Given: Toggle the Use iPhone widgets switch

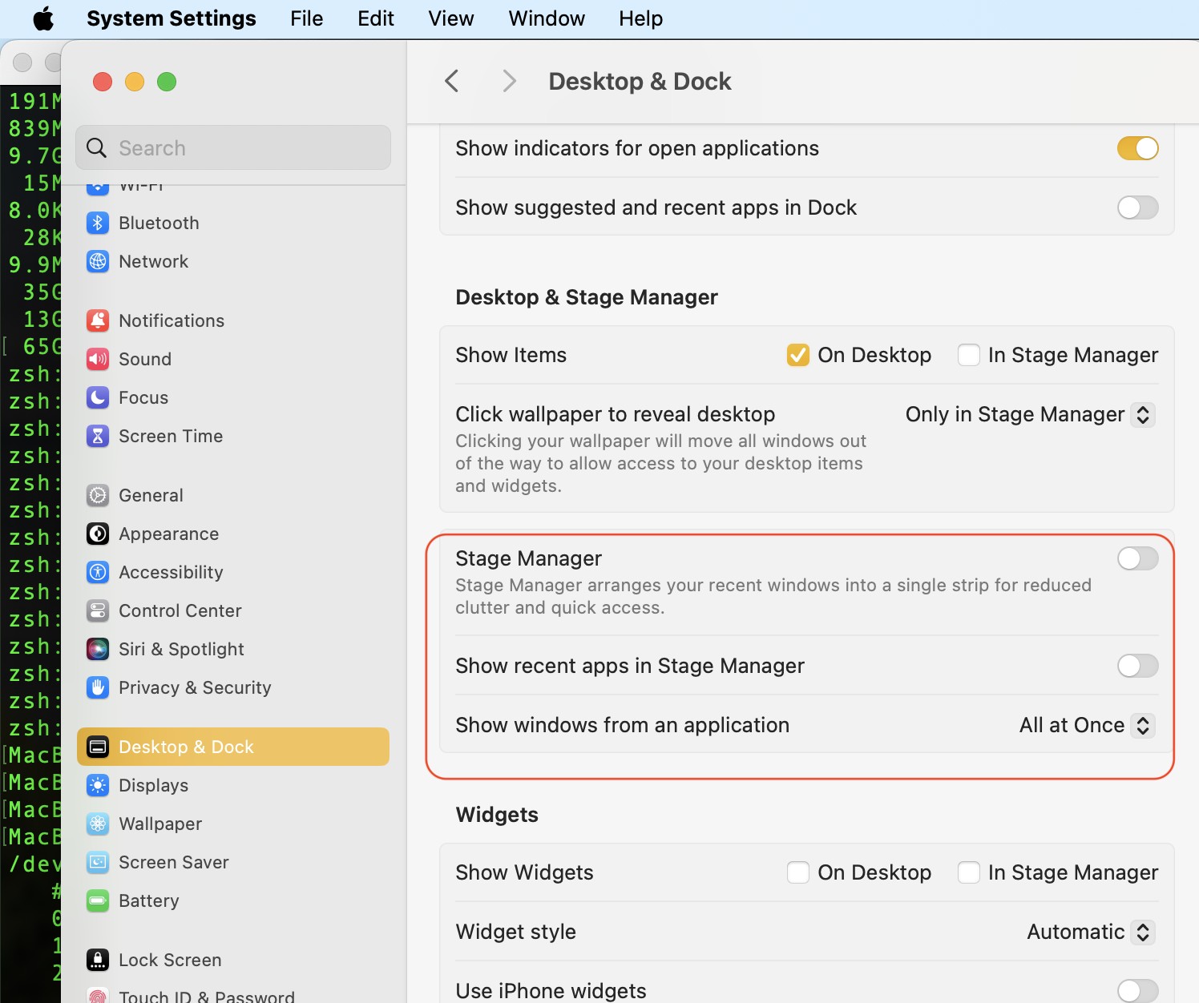Looking at the screenshot, I should [x=1138, y=991].
